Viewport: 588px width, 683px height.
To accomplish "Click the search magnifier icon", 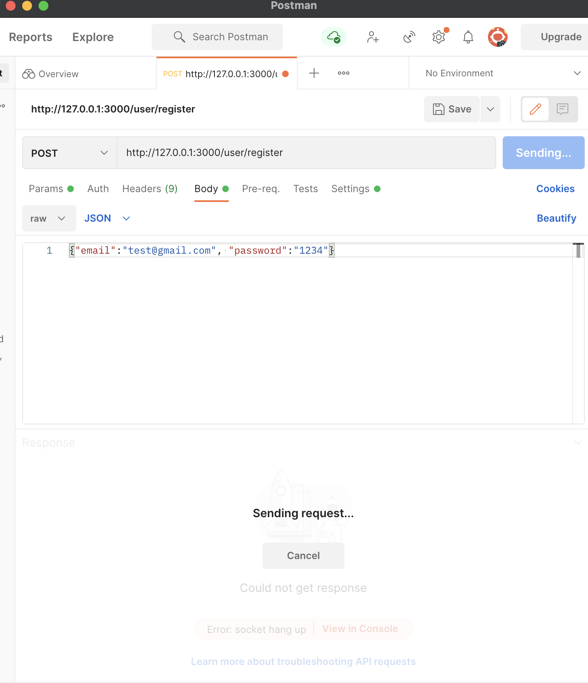I will coord(179,37).
